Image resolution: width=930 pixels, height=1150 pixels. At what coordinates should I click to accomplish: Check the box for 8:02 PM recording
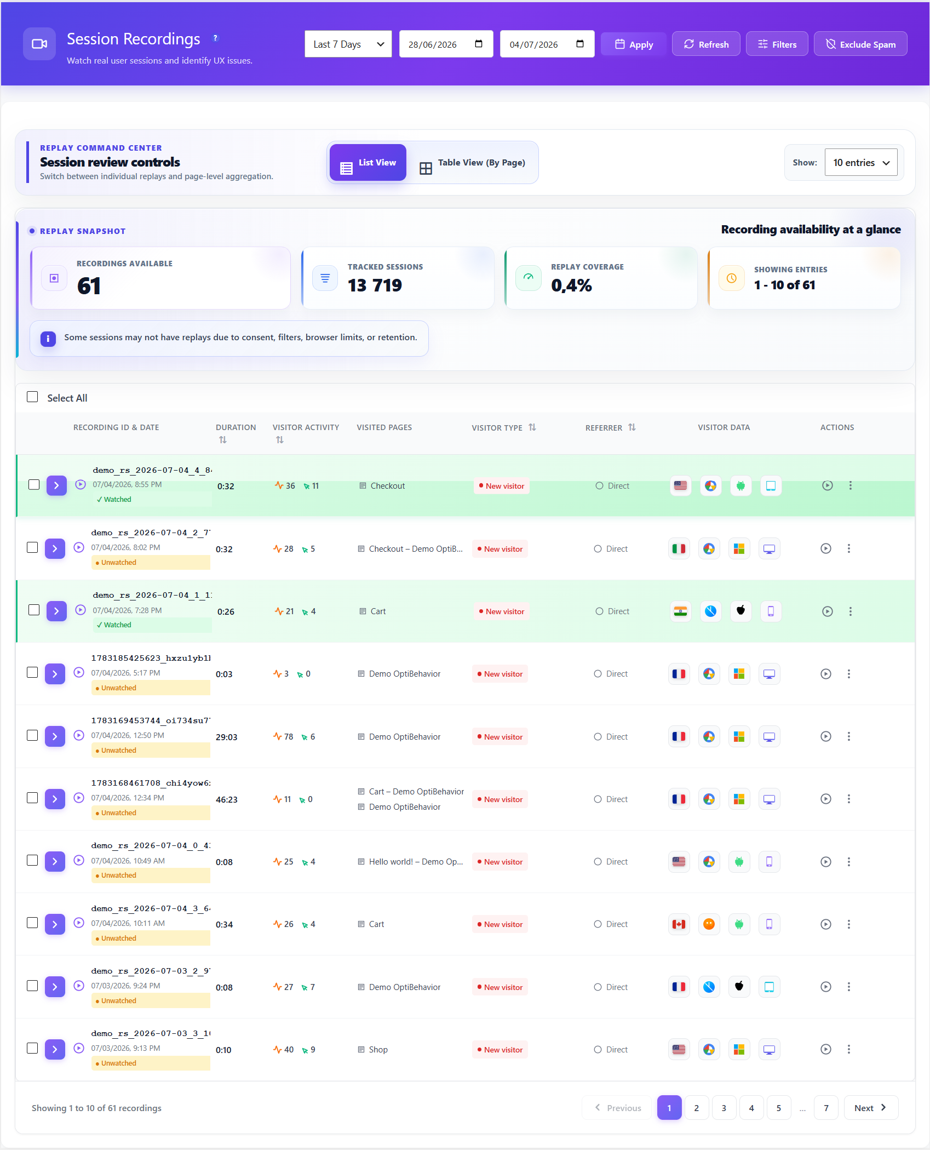click(x=32, y=548)
